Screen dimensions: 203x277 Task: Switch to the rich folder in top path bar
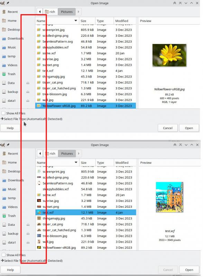[50, 12]
